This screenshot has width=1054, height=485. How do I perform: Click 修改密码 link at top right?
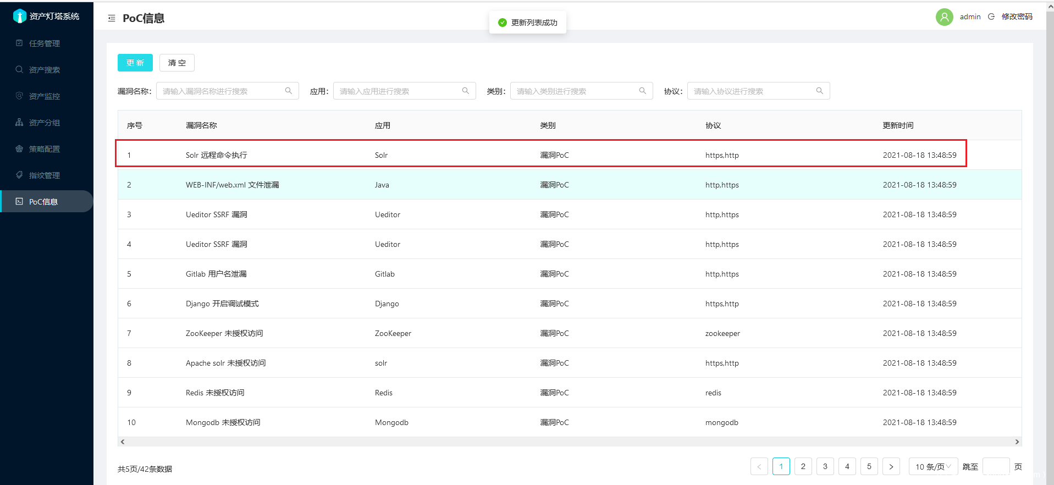[1017, 16]
